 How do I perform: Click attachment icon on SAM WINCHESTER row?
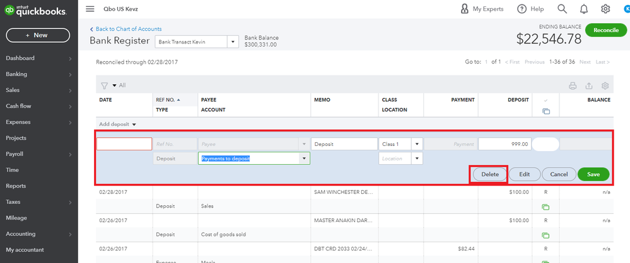545,207
